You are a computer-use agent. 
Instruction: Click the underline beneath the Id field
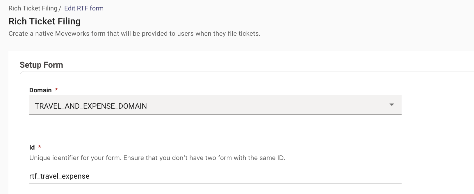pos(215,184)
